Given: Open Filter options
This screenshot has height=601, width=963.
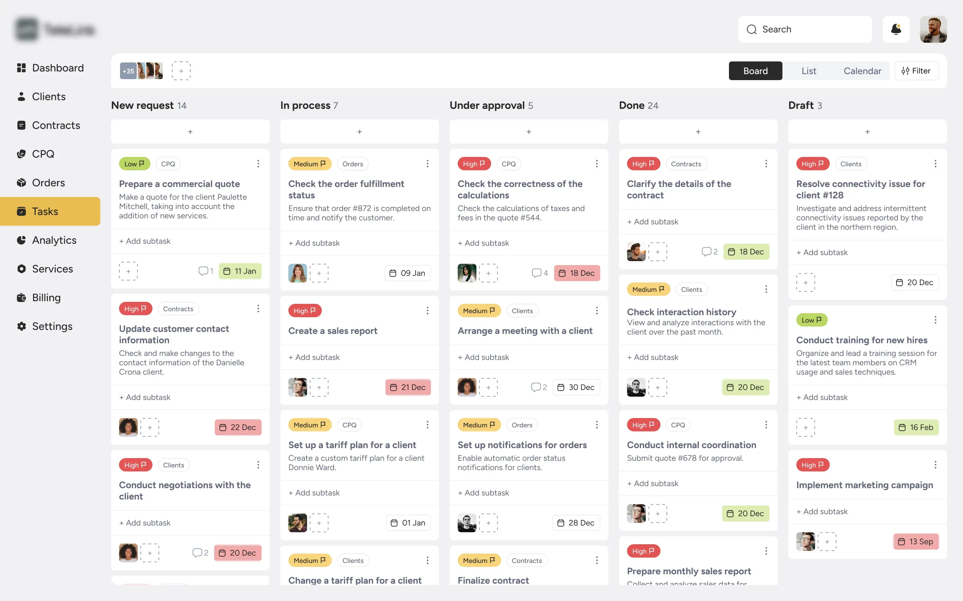Looking at the screenshot, I should 916,71.
